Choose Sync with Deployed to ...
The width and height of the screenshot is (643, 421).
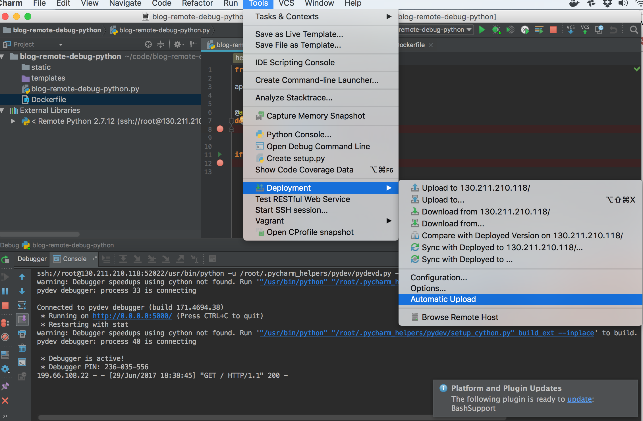(520, 259)
